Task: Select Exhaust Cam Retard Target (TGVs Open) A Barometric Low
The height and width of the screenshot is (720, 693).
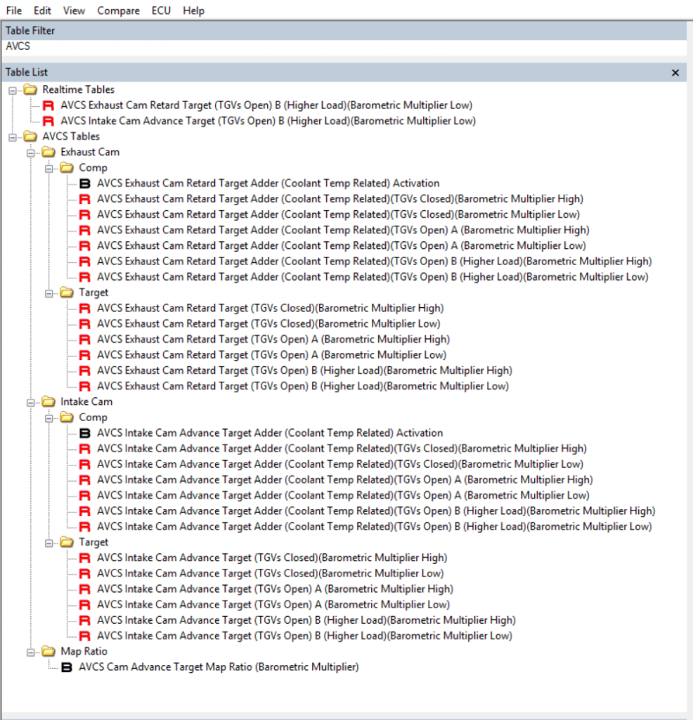Action: 271,355
